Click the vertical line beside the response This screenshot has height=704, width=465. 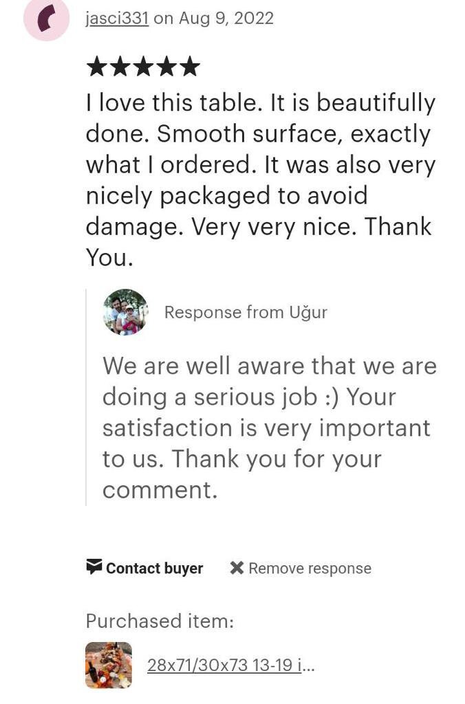click(86, 397)
